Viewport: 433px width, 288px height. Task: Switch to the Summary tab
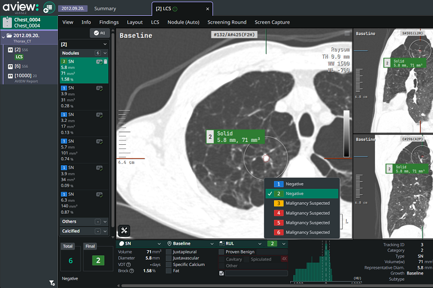[x=105, y=9]
